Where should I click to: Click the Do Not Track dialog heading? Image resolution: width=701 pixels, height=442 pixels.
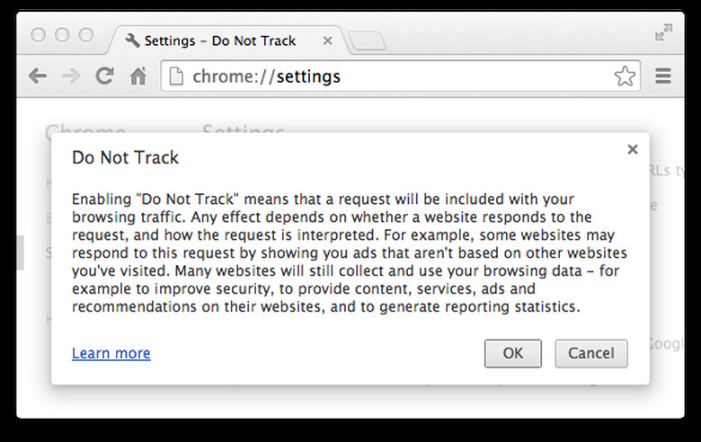pyautogui.click(x=126, y=158)
